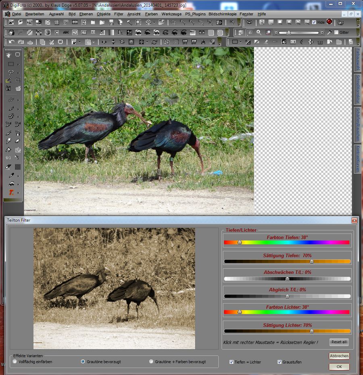Viewport: 363px width, 375px height.
Task: Open the Filter menu
Action: (x=119, y=14)
